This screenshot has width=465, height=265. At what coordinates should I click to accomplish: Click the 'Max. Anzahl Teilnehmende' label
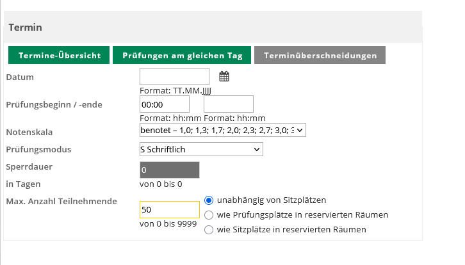click(61, 202)
